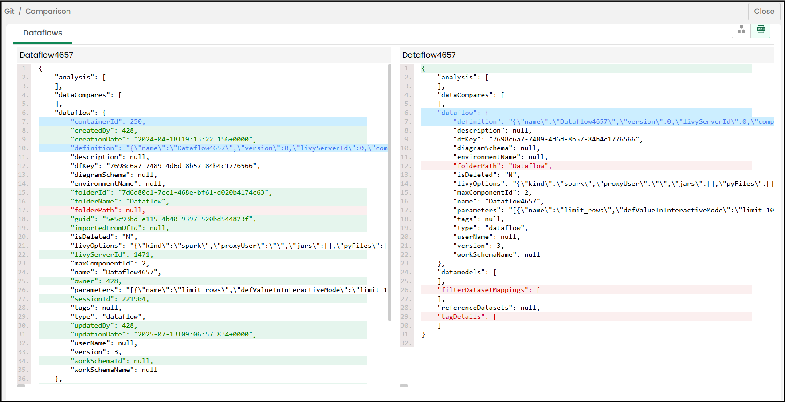Image resolution: width=785 pixels, height=402 pixels.
Task: Select the highlighted containerId line
Action: (x=108, y=121)
